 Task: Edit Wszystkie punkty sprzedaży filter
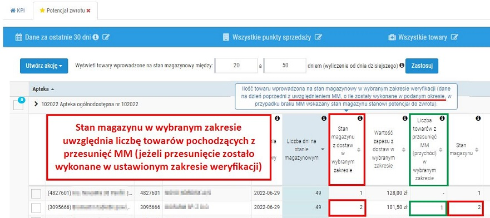(x=318, y=37)
